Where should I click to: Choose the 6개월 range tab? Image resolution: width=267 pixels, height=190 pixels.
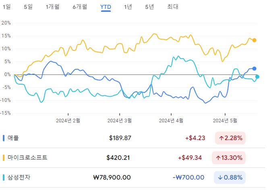80,7
